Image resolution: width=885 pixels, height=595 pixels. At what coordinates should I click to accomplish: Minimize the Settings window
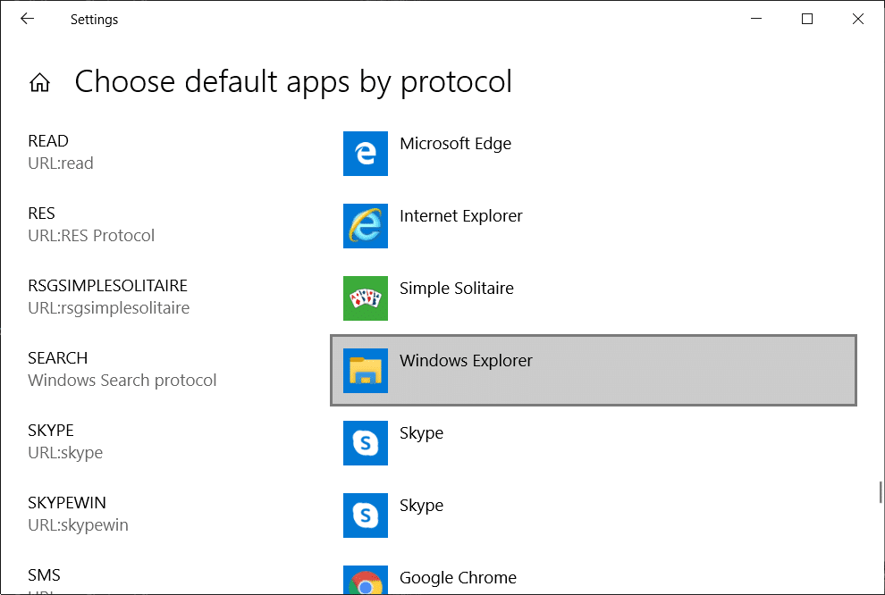coord(756,19)
